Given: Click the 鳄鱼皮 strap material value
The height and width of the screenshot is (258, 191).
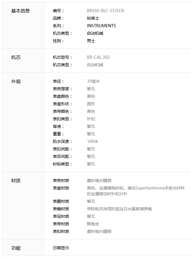Looking at the screenshot, I should click(x=93, y=224).
